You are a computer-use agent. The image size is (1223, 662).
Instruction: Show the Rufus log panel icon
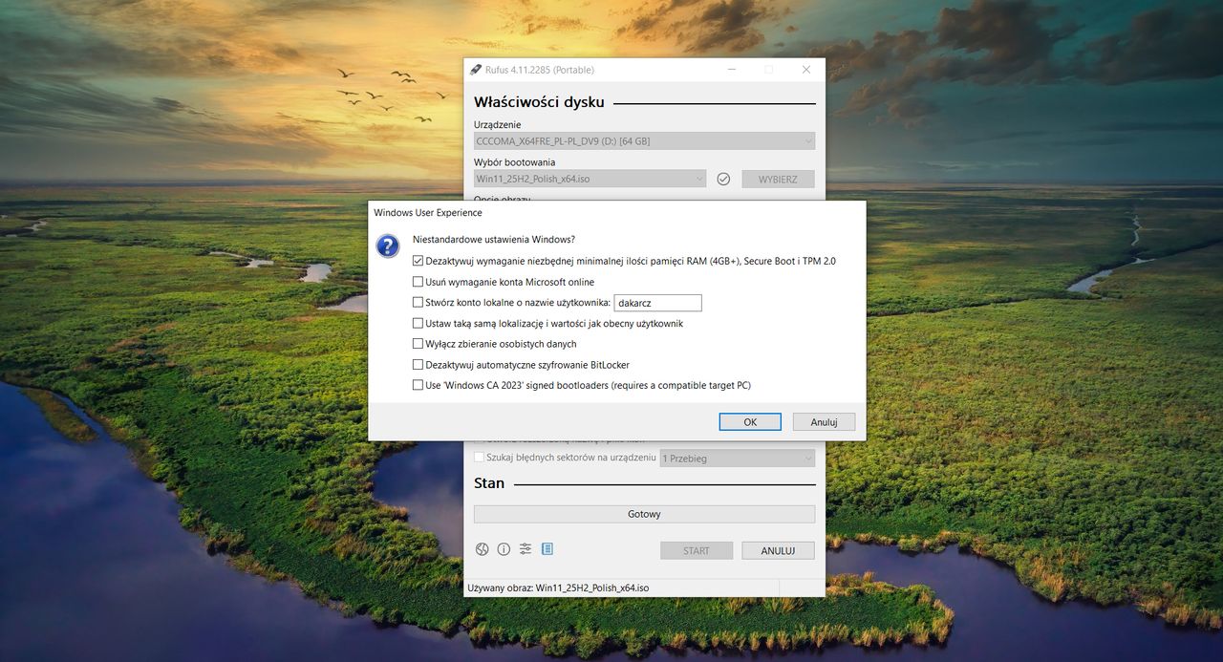[x=547, y=548]
